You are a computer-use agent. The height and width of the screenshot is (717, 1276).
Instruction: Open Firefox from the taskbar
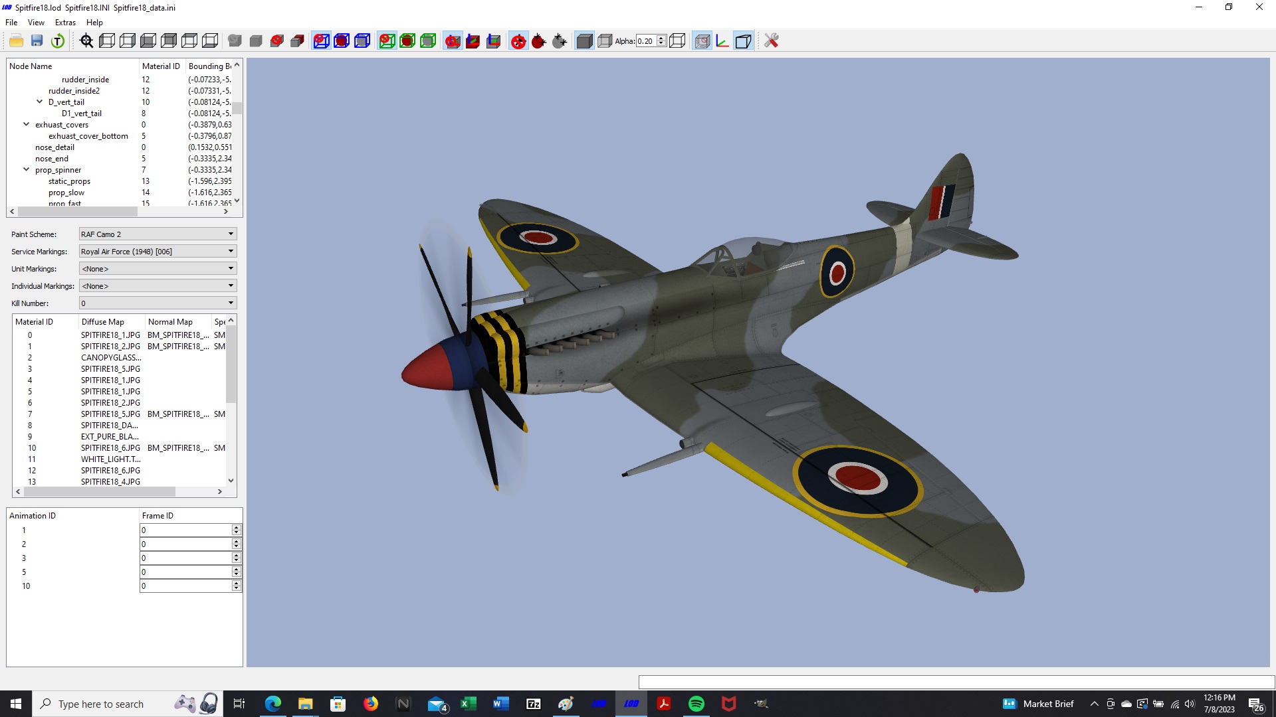click(371, 704)
